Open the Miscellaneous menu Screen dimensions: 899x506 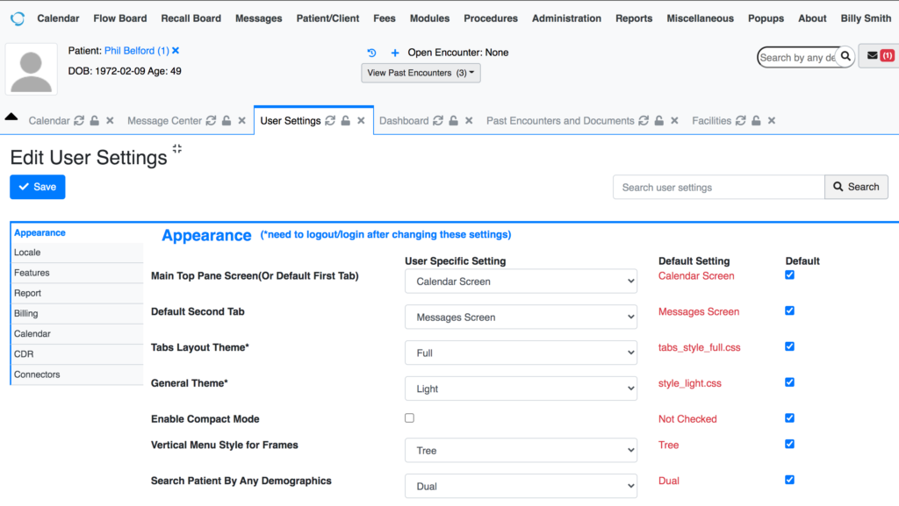pos(700,18)
